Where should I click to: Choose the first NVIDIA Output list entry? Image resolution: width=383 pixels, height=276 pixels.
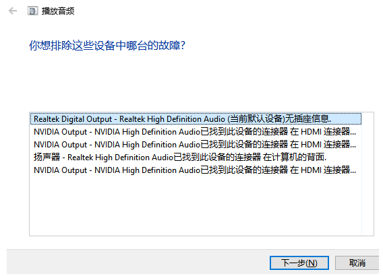pyautogui.click(x=196, y=132)
